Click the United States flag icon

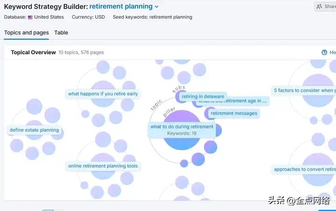tap(30, 17)
